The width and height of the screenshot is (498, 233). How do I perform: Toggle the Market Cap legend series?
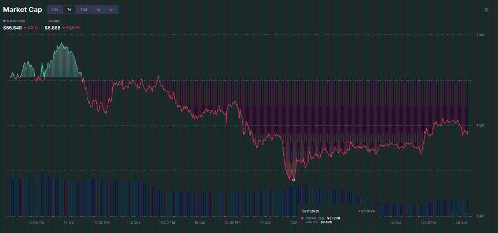(x=16, y=21)
